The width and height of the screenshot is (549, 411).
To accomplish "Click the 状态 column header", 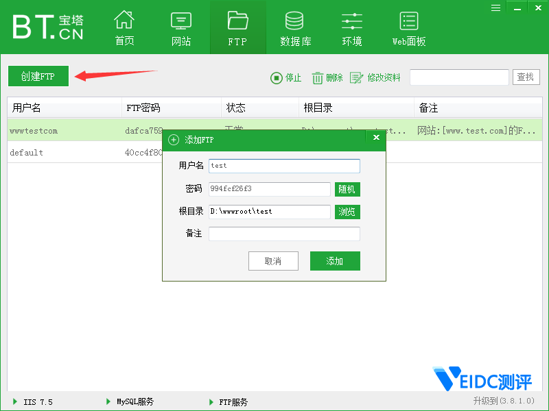I will pyautogui.click(x=260, y=108).
